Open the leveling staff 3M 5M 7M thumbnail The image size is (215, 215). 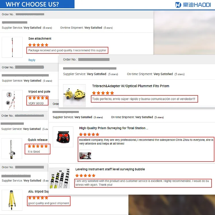(59, 178)
